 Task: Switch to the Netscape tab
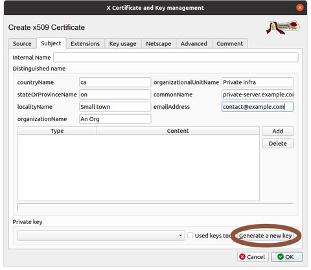(159, 43)
